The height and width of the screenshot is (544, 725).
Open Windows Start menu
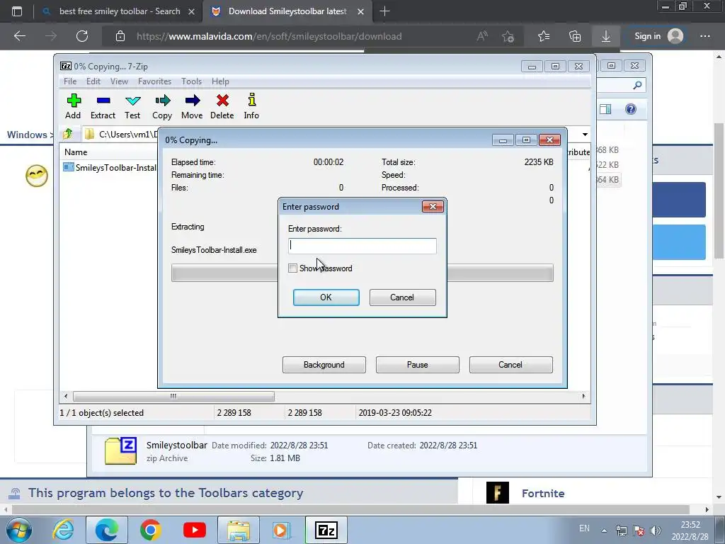[19, 530]
